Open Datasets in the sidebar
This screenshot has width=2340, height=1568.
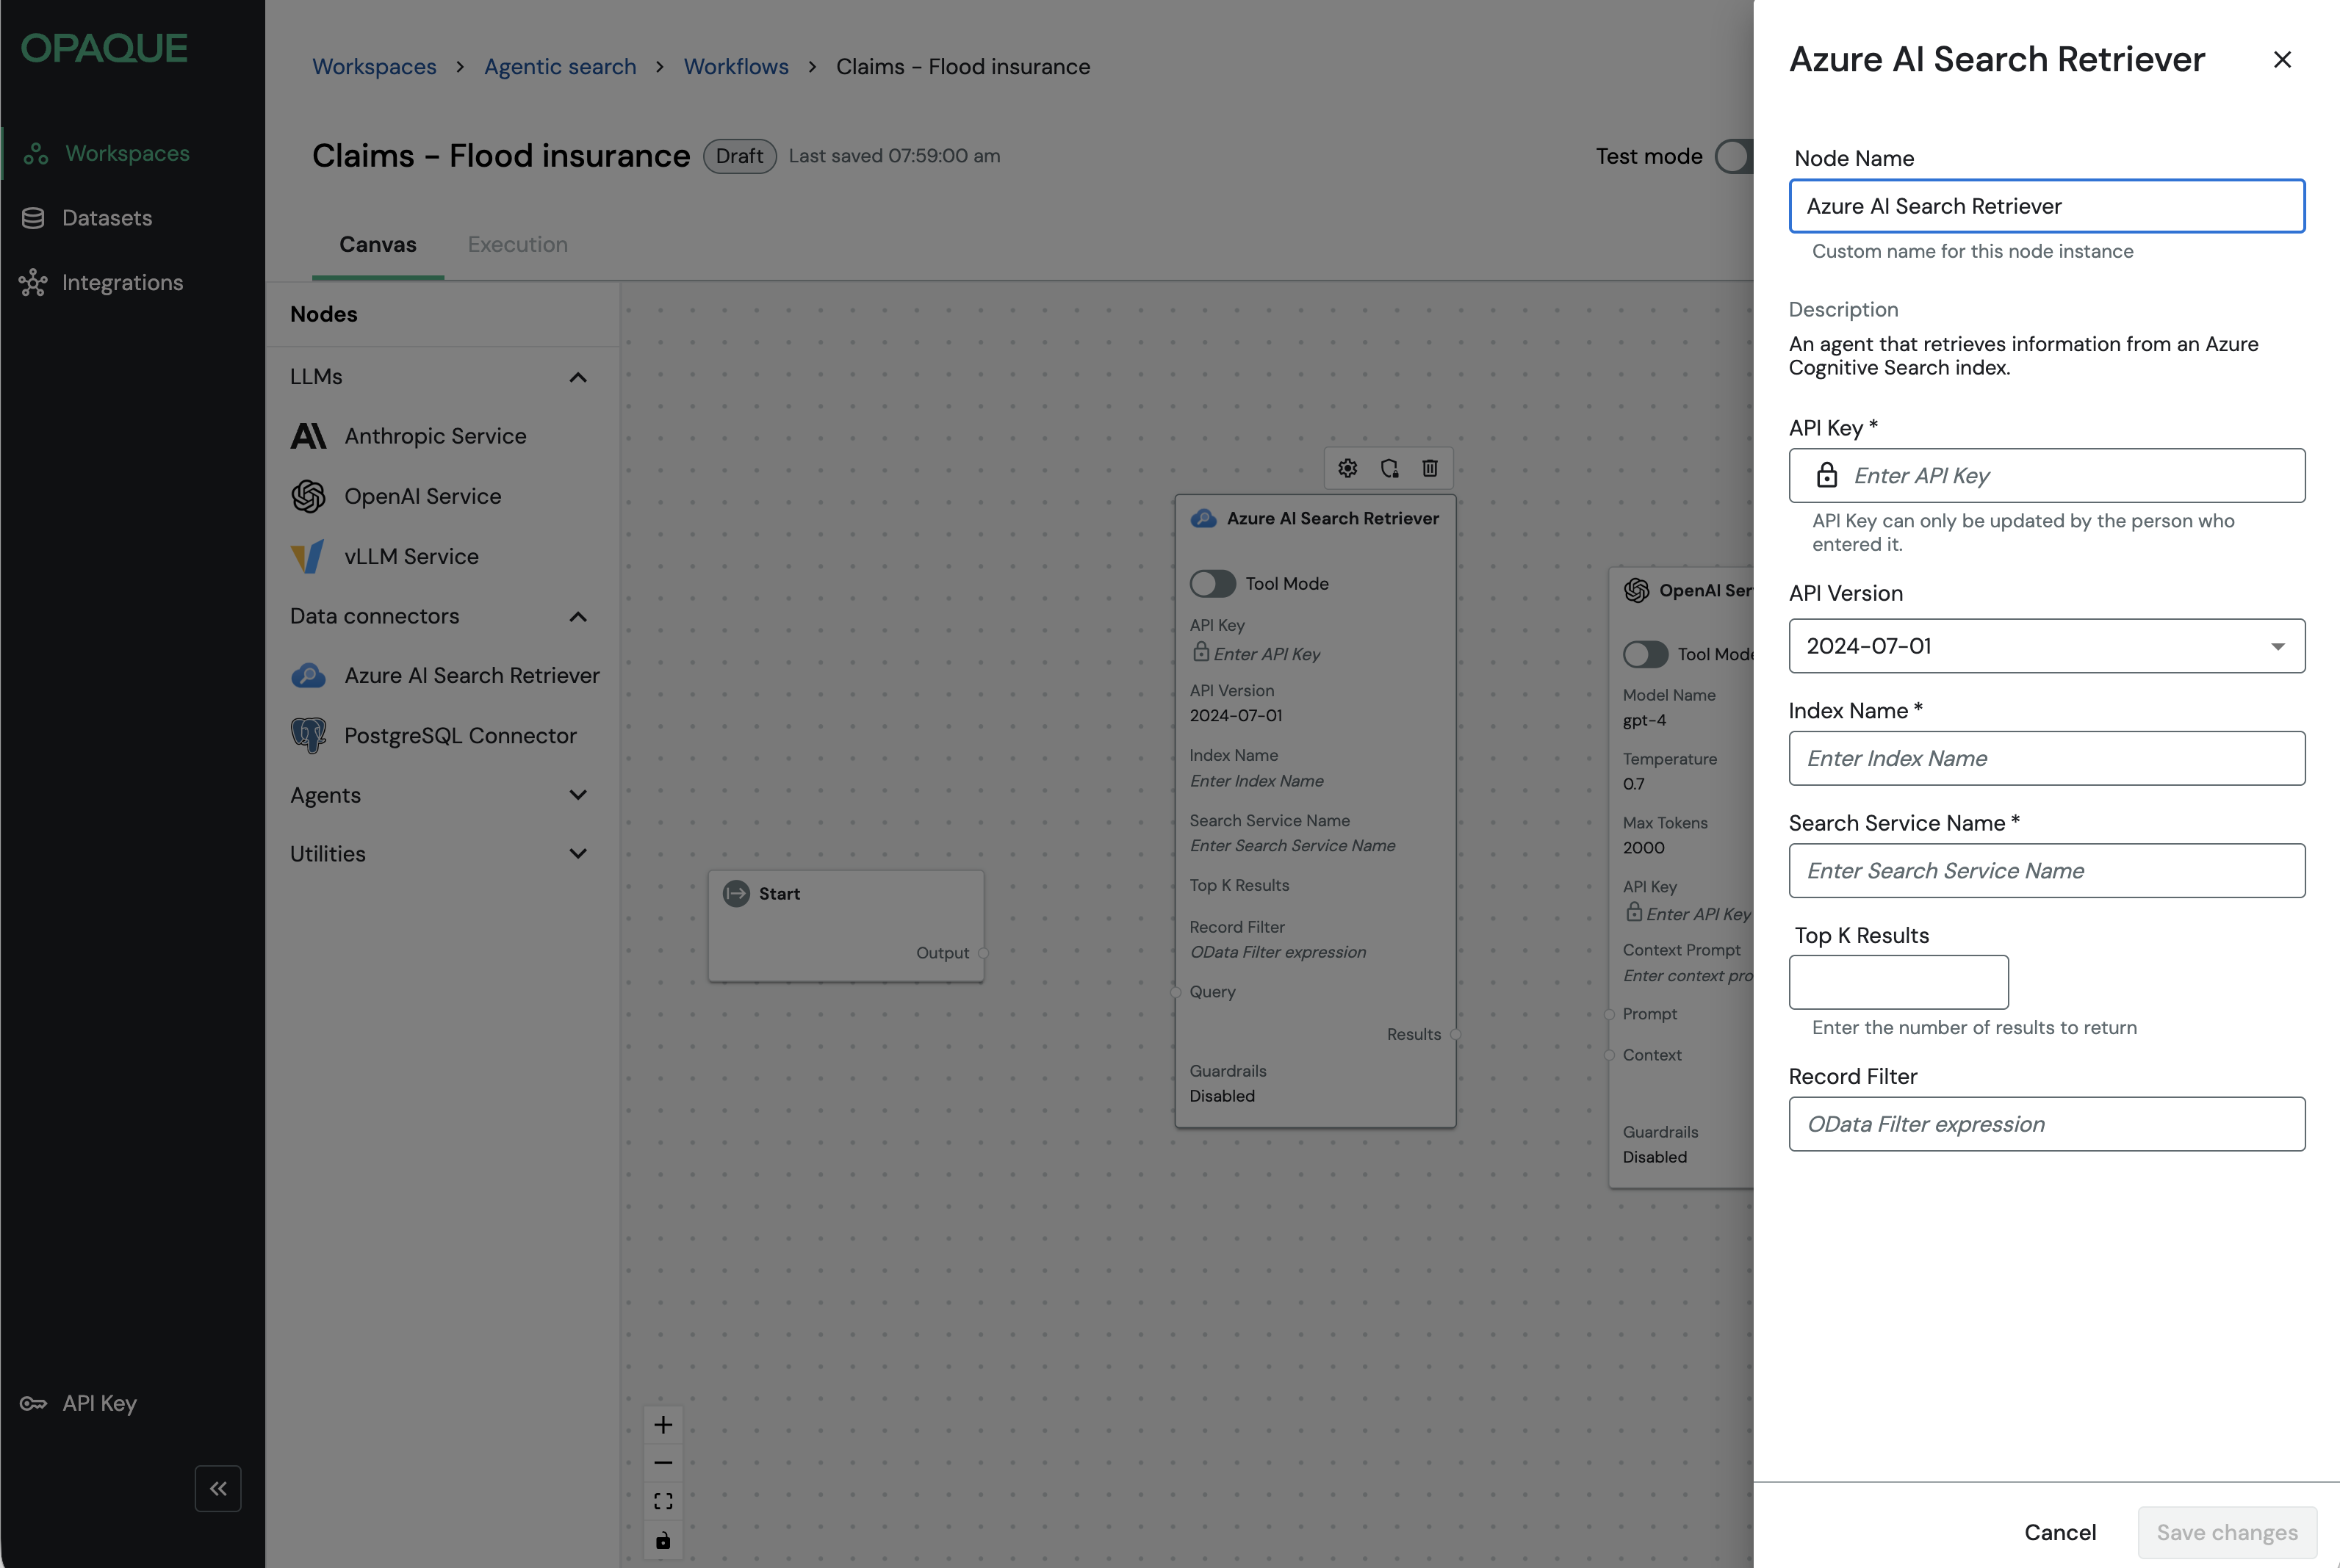click(106, 218)
